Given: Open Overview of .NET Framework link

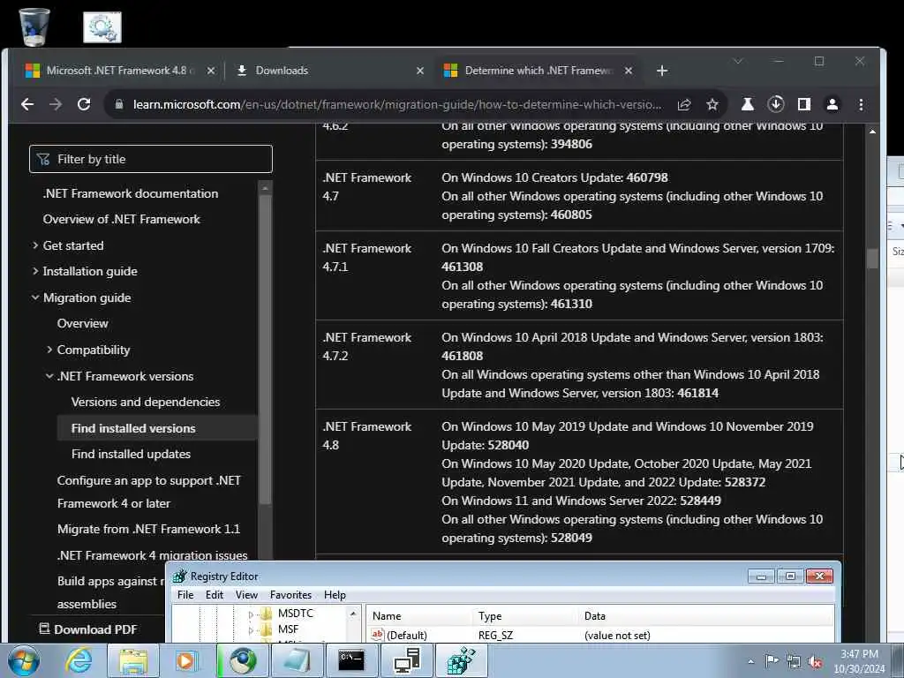Looking at the screenshot, I should click(x=122, y=220).
